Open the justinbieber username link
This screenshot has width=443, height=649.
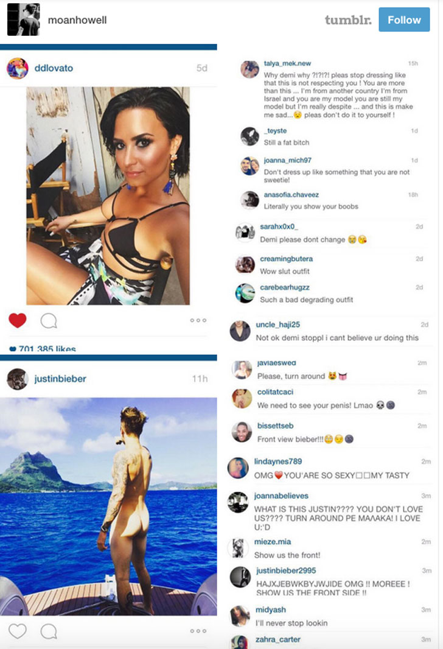pos(60,379)
